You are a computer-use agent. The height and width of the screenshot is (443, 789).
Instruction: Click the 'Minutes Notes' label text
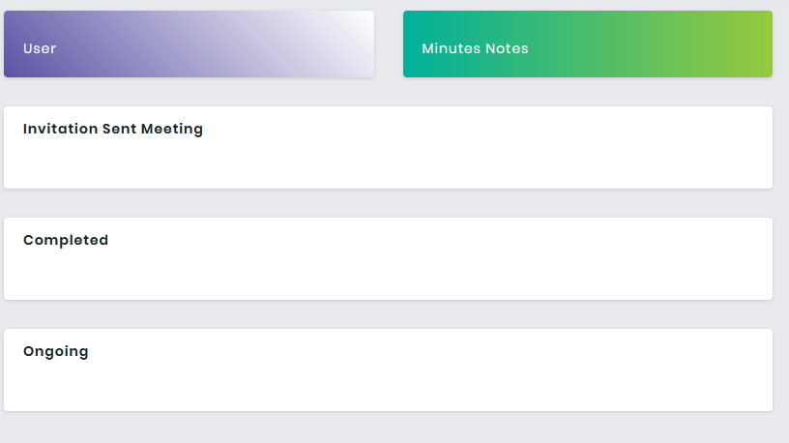[x=475, y=48]
